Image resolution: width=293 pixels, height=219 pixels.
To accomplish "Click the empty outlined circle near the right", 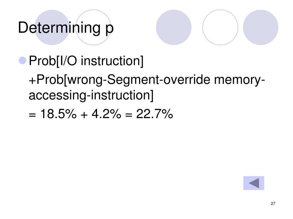I will click(x=220, y=27).
